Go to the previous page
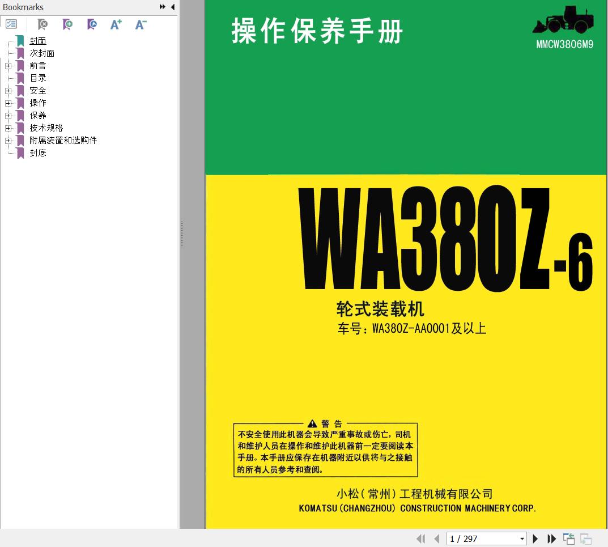The height and width of the screenshot is (547, 608). (x=437, y=538)
